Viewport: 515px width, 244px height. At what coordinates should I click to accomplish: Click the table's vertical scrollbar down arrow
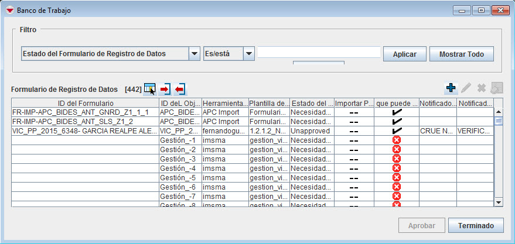[x=499, y=201]
